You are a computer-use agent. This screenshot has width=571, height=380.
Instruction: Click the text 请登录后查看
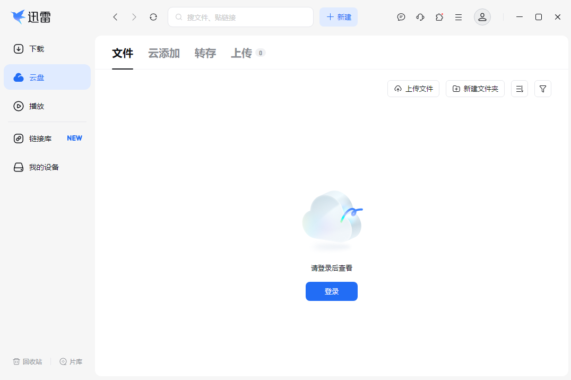(x=332, y=268)
